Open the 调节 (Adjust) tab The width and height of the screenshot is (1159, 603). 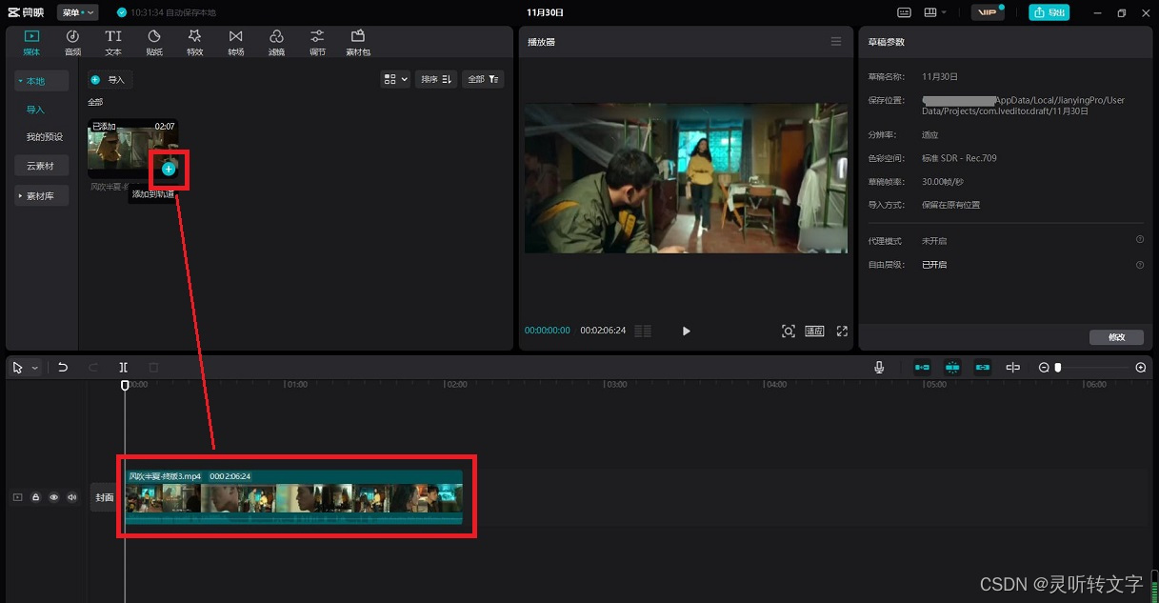pyautogui.click(x=317, y=43)
